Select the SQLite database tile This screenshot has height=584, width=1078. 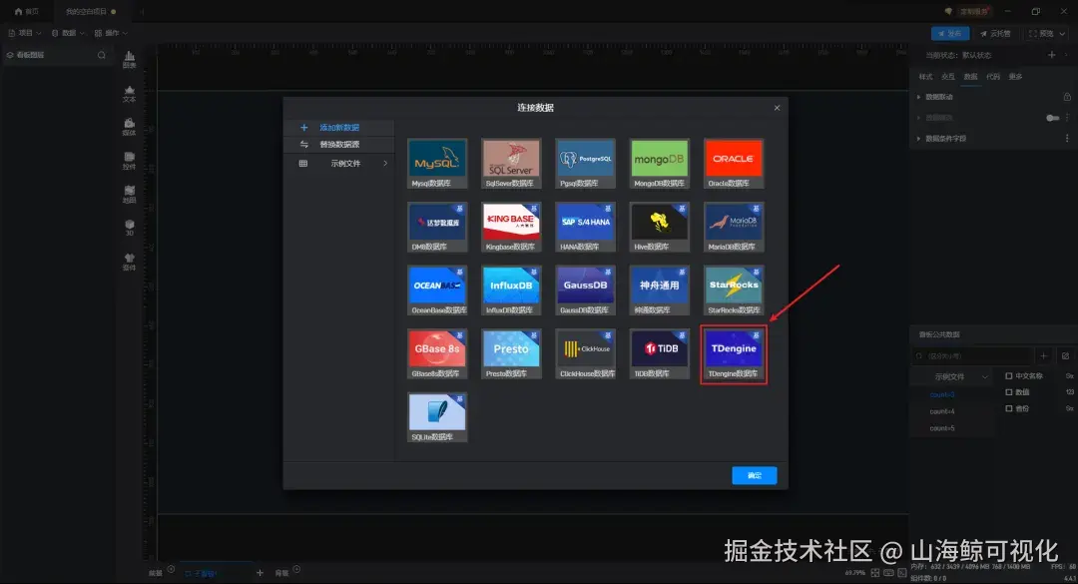[437, 417]
